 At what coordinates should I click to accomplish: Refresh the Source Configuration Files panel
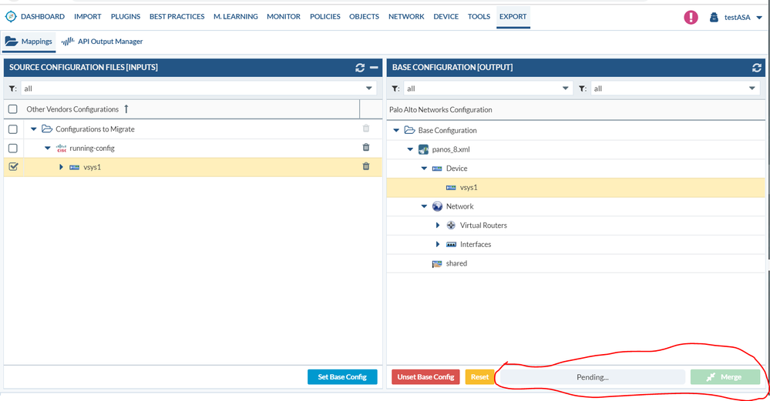[x=360, y=68]
